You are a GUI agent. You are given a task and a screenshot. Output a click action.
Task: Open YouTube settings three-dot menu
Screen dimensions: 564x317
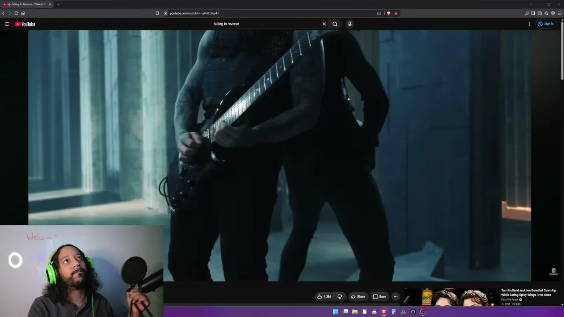tap(529, 24)
